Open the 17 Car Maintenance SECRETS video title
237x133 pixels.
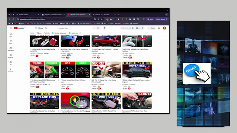coord(42,81)
